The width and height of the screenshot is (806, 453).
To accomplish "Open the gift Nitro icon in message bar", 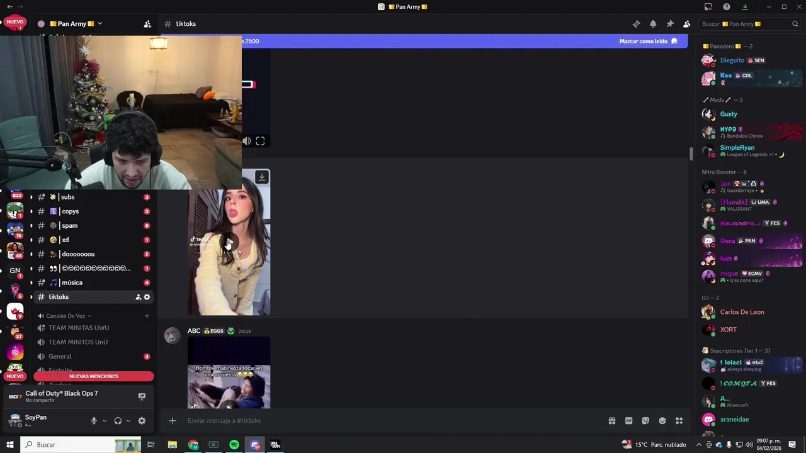I will 611,420.
